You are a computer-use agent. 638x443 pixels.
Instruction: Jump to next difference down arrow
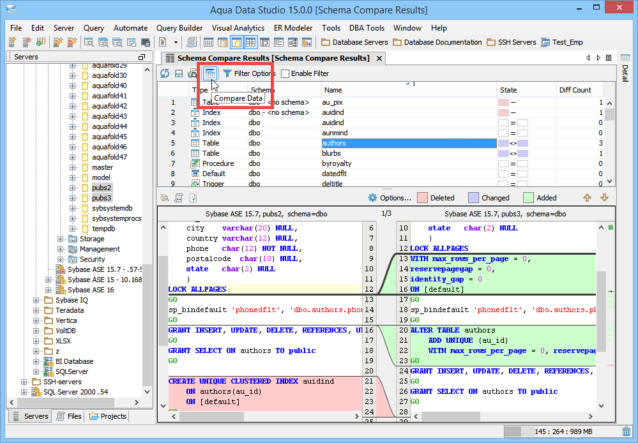[605, 198]
